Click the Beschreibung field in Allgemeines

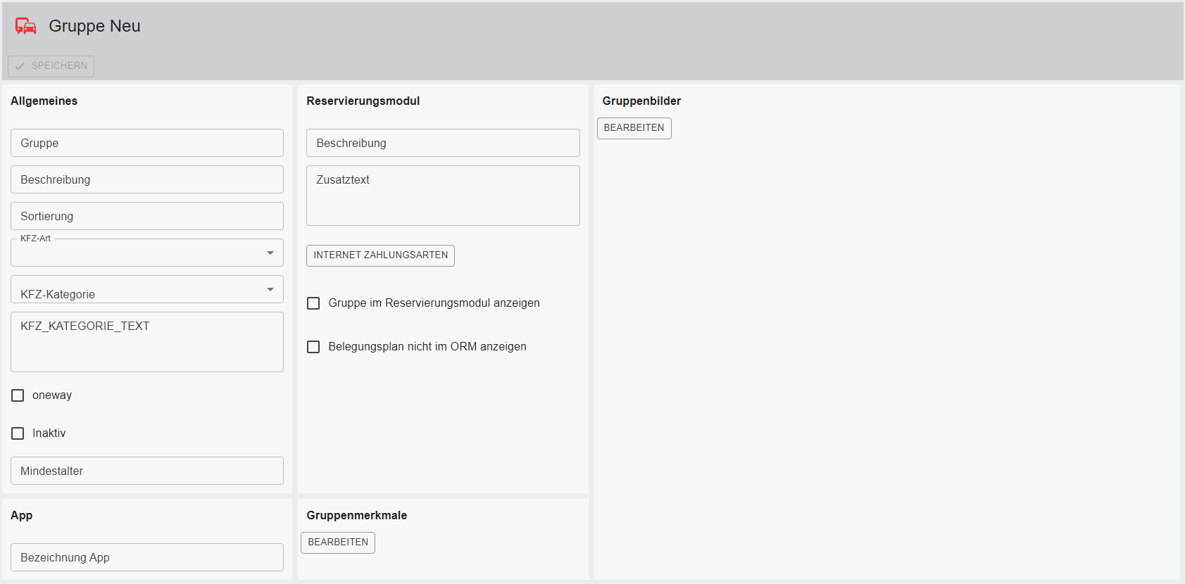(x=146, y=179)
